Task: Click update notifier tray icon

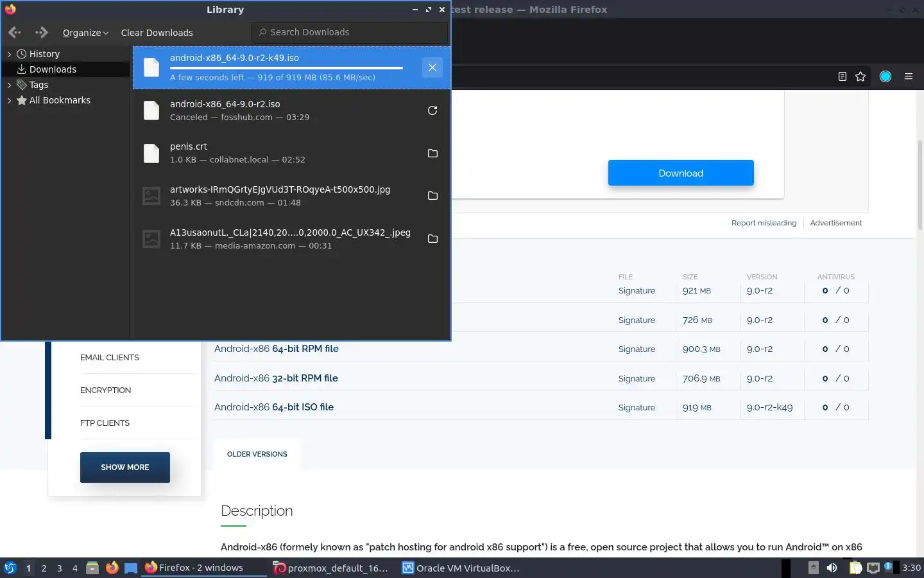Action: point(889,567)
